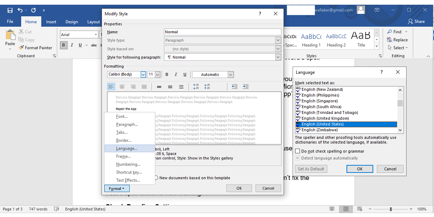Switch to the Insert ribbon tab
The image size is (434, 217).
51,22
